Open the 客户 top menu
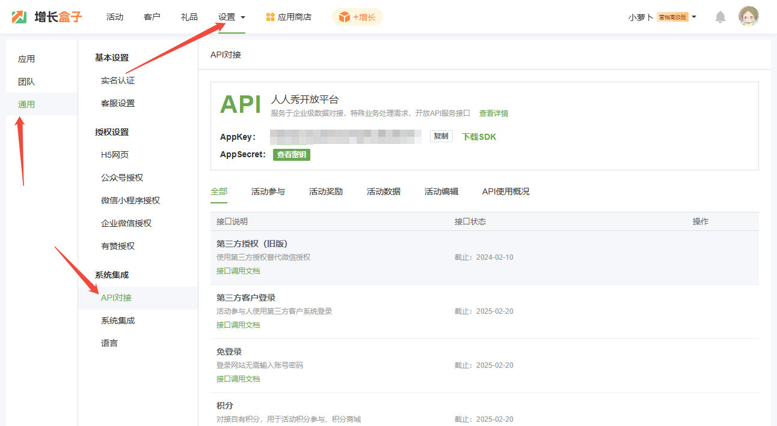777x426 pixels. pyautogui.click(x=152, y=17)
